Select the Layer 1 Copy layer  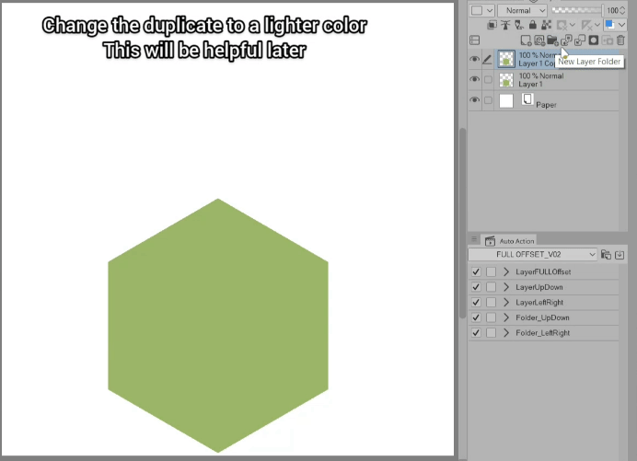544,59
